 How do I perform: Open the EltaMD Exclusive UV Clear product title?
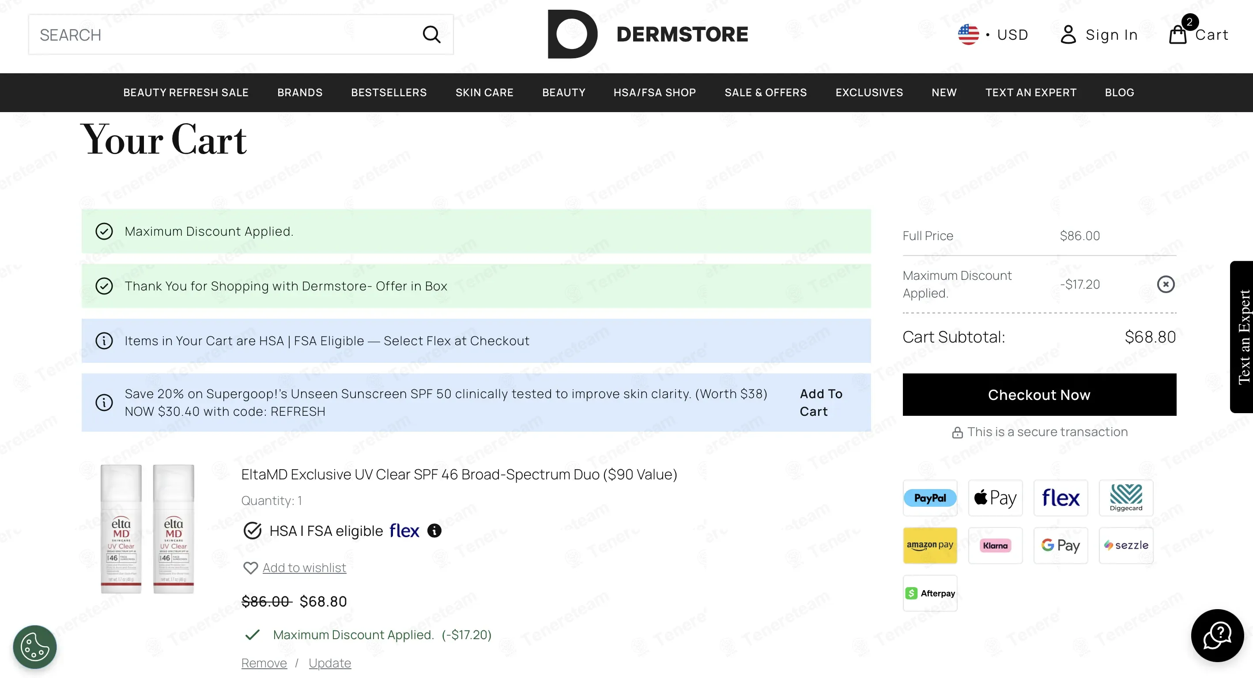coord(459,474)
